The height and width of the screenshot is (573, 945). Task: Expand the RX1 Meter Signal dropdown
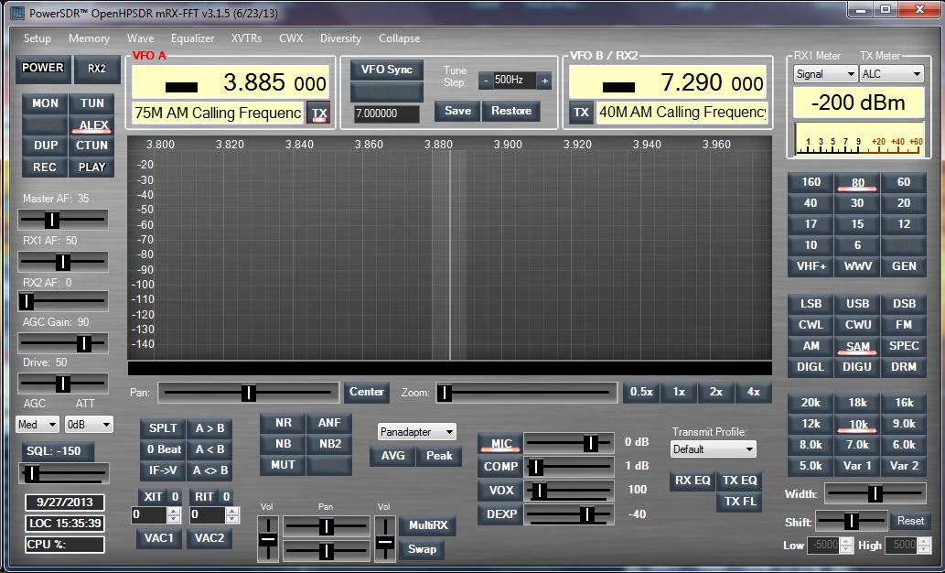[824, 74]
